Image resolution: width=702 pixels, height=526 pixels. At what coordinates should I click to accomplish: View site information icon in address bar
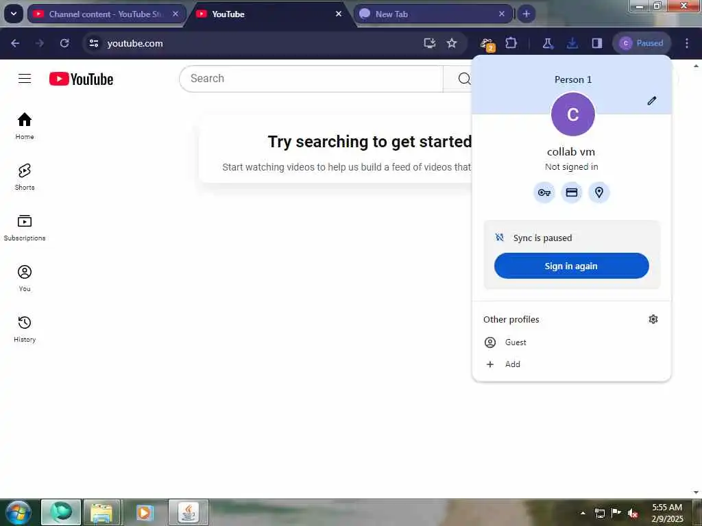pyautogui.click(x=94, y=43)
